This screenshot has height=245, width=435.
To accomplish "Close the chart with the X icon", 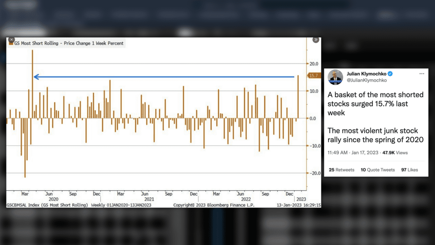I will (11, 40).
